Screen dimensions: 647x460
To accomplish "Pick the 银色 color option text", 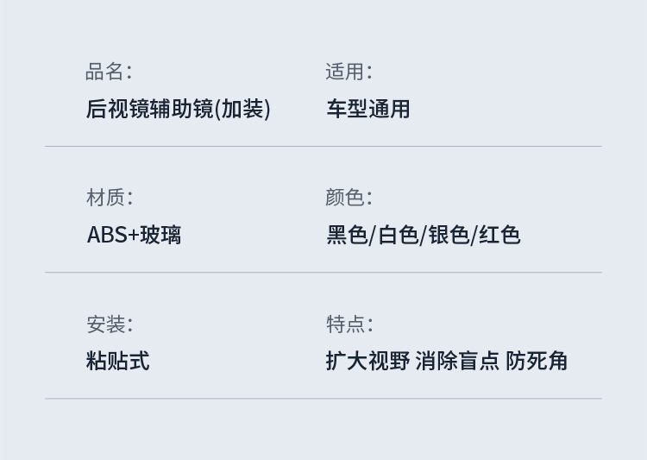I will point(449,235).
